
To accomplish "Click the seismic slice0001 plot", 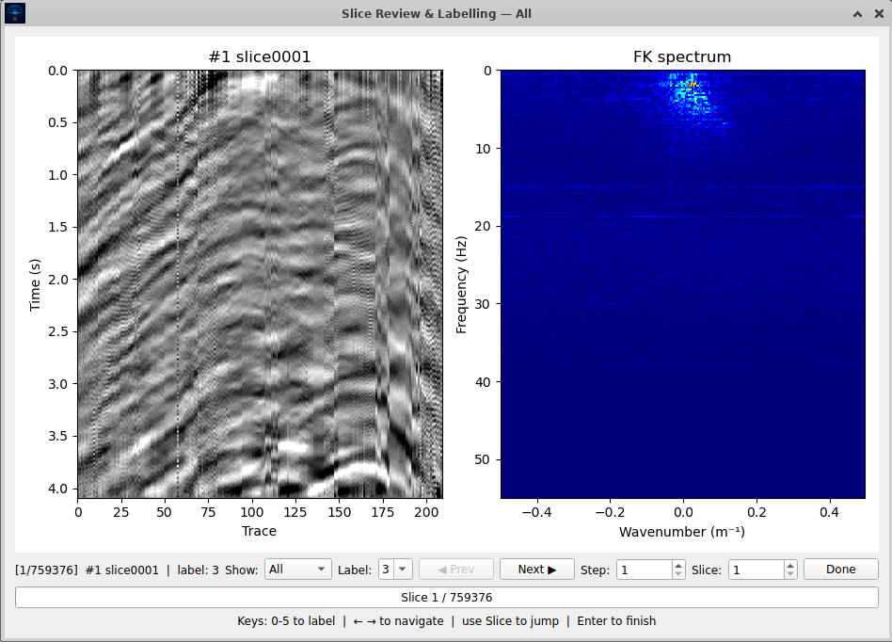I will coord(260,284).
